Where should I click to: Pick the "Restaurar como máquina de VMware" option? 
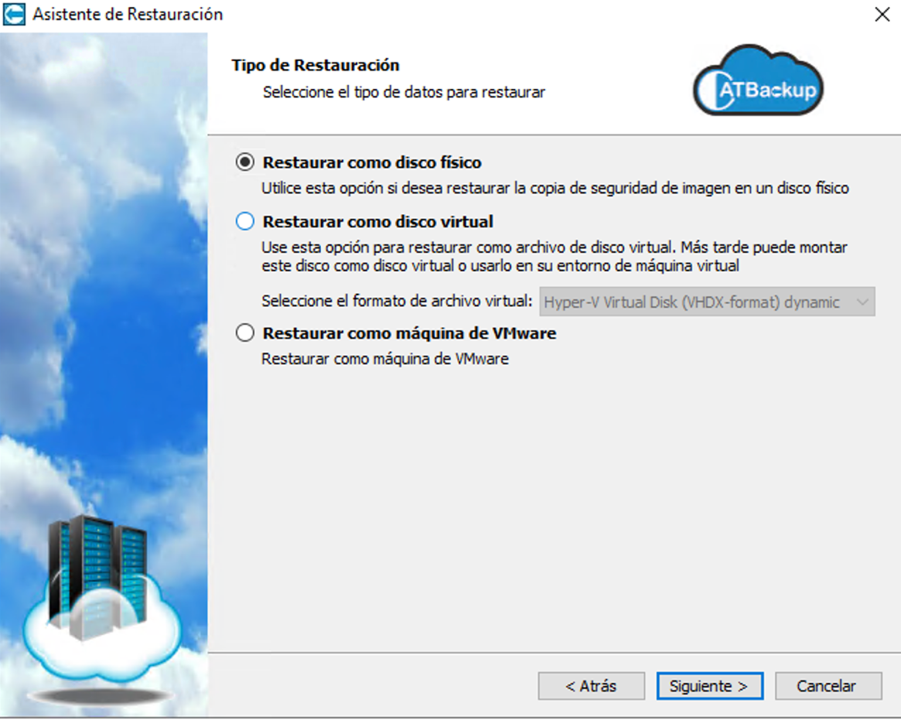point(245,333)
